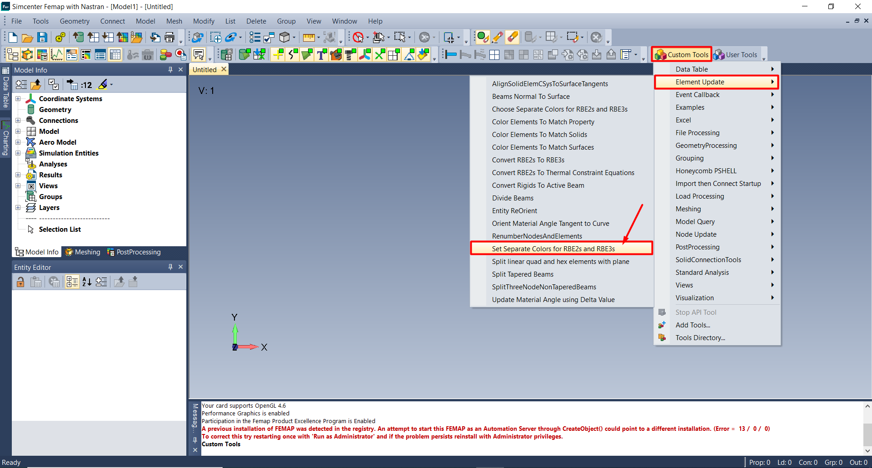Choose Set Separate Colors for RBE2s and RBE3s

click(561, 249)
